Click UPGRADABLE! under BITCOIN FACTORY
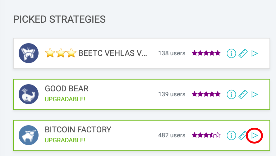Screen dimensions: 276x156 tap(65, 140)
